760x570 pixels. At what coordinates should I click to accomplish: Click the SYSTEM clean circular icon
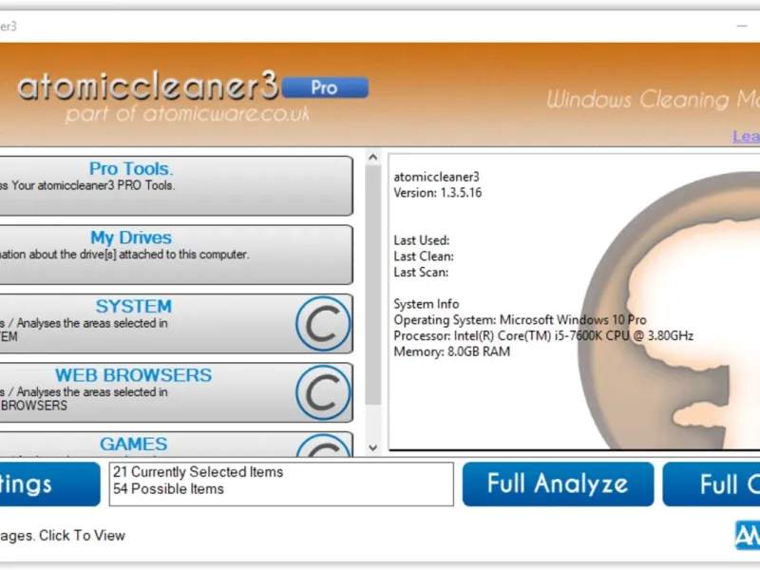(x=323, y=324)
